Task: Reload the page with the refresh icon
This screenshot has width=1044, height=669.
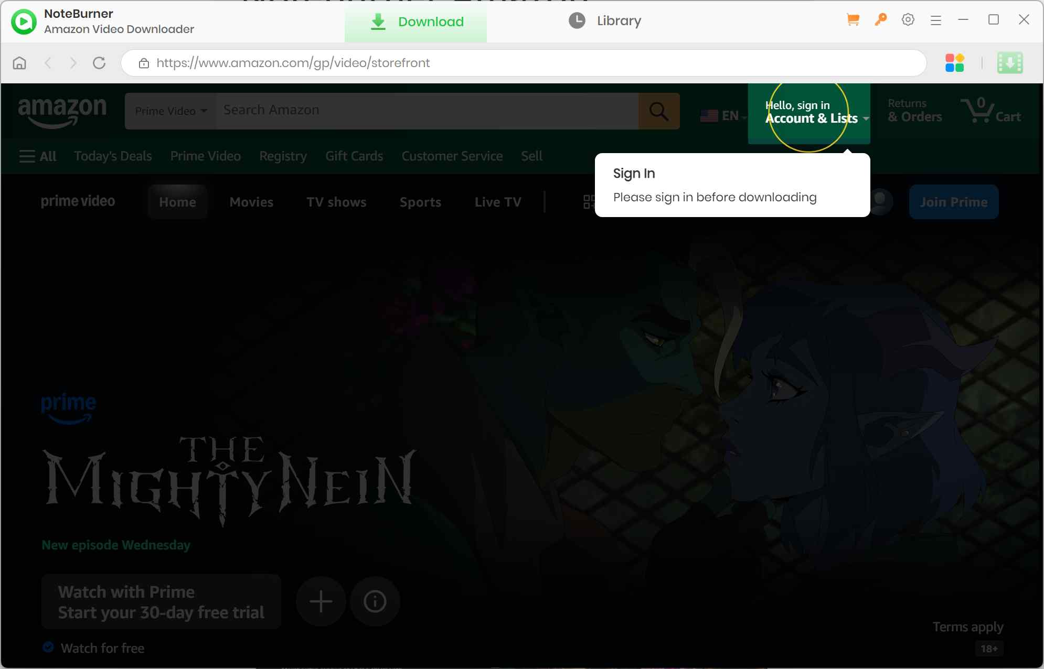Action: pyautogui.click(x=99, y=62)
